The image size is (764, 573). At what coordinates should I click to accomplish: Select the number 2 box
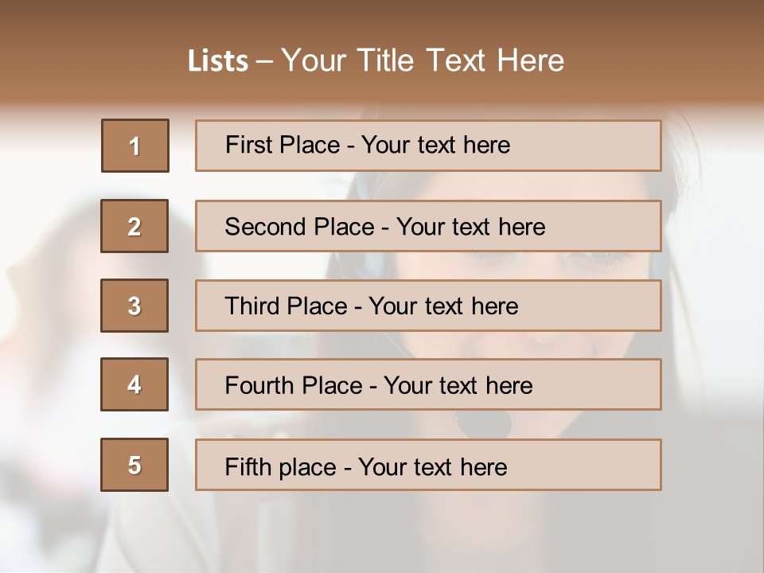[x=134, y=226]
